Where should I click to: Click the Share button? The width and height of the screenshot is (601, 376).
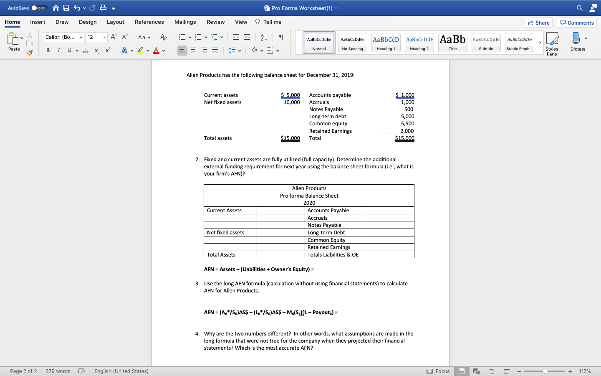[x=538, y=23]
